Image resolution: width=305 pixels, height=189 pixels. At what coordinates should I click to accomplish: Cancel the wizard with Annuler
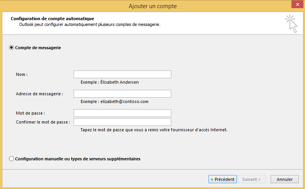(x=284, y=179)
